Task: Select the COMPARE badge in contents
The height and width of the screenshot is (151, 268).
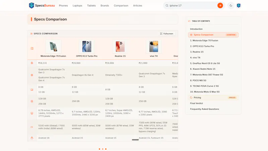Action: click(x=231, y=35)
